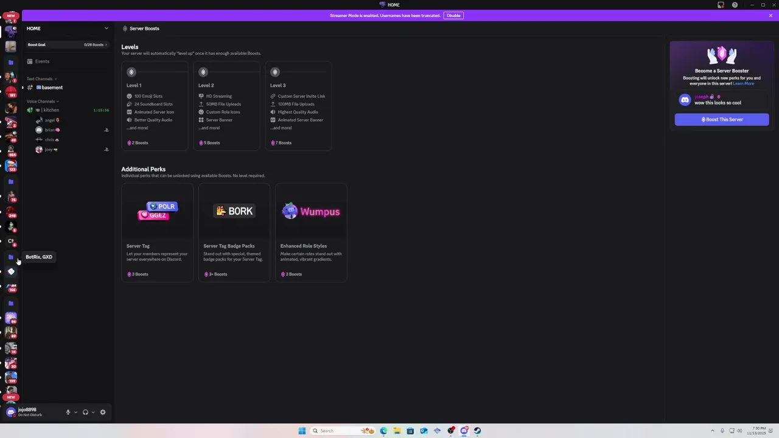Click '7 Boosts' under Level 3

point(284,143)
